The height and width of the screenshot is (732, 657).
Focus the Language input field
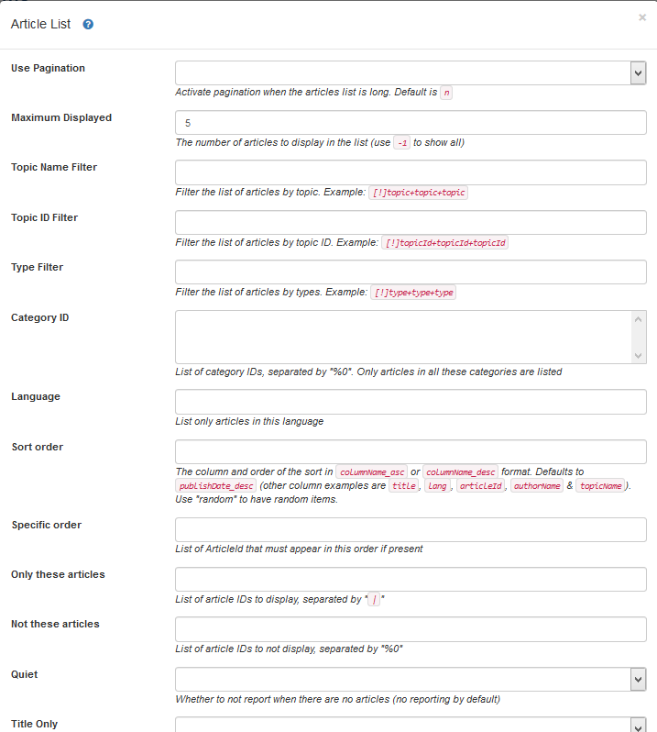pos(410,402)
